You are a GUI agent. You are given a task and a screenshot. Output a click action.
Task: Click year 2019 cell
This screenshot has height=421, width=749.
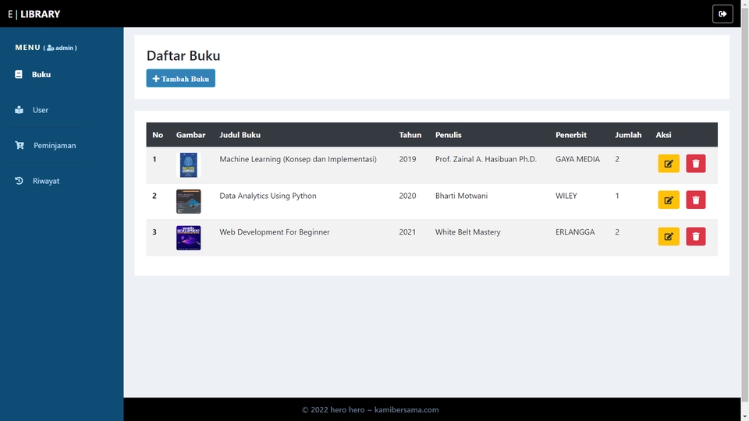[407, 159]
